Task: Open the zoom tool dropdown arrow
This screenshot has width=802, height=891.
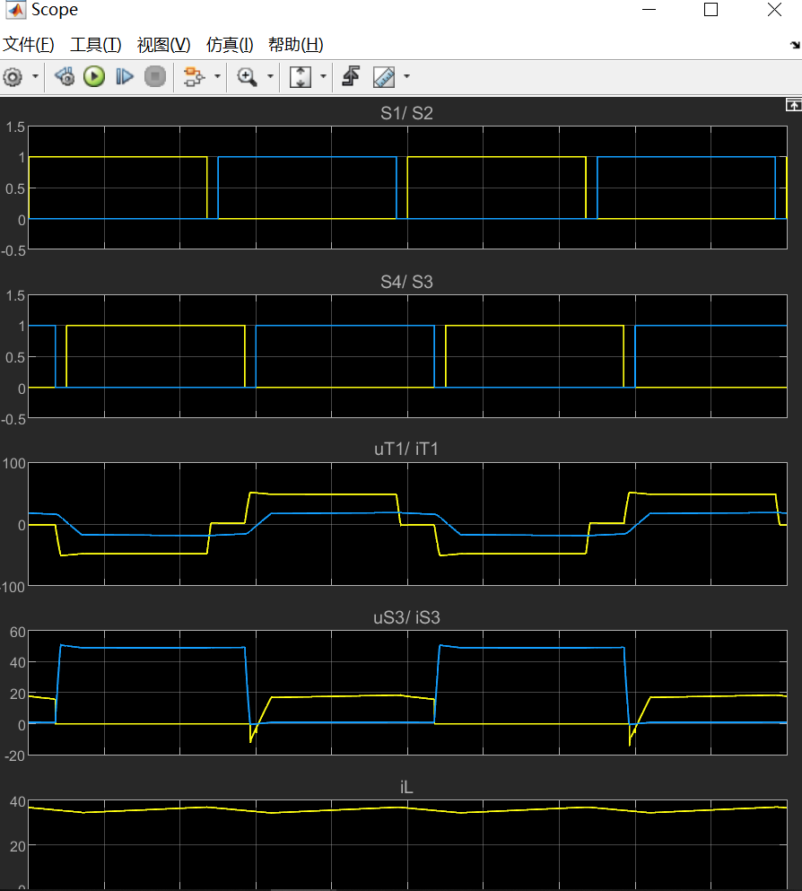Action: tap(270, 76)
